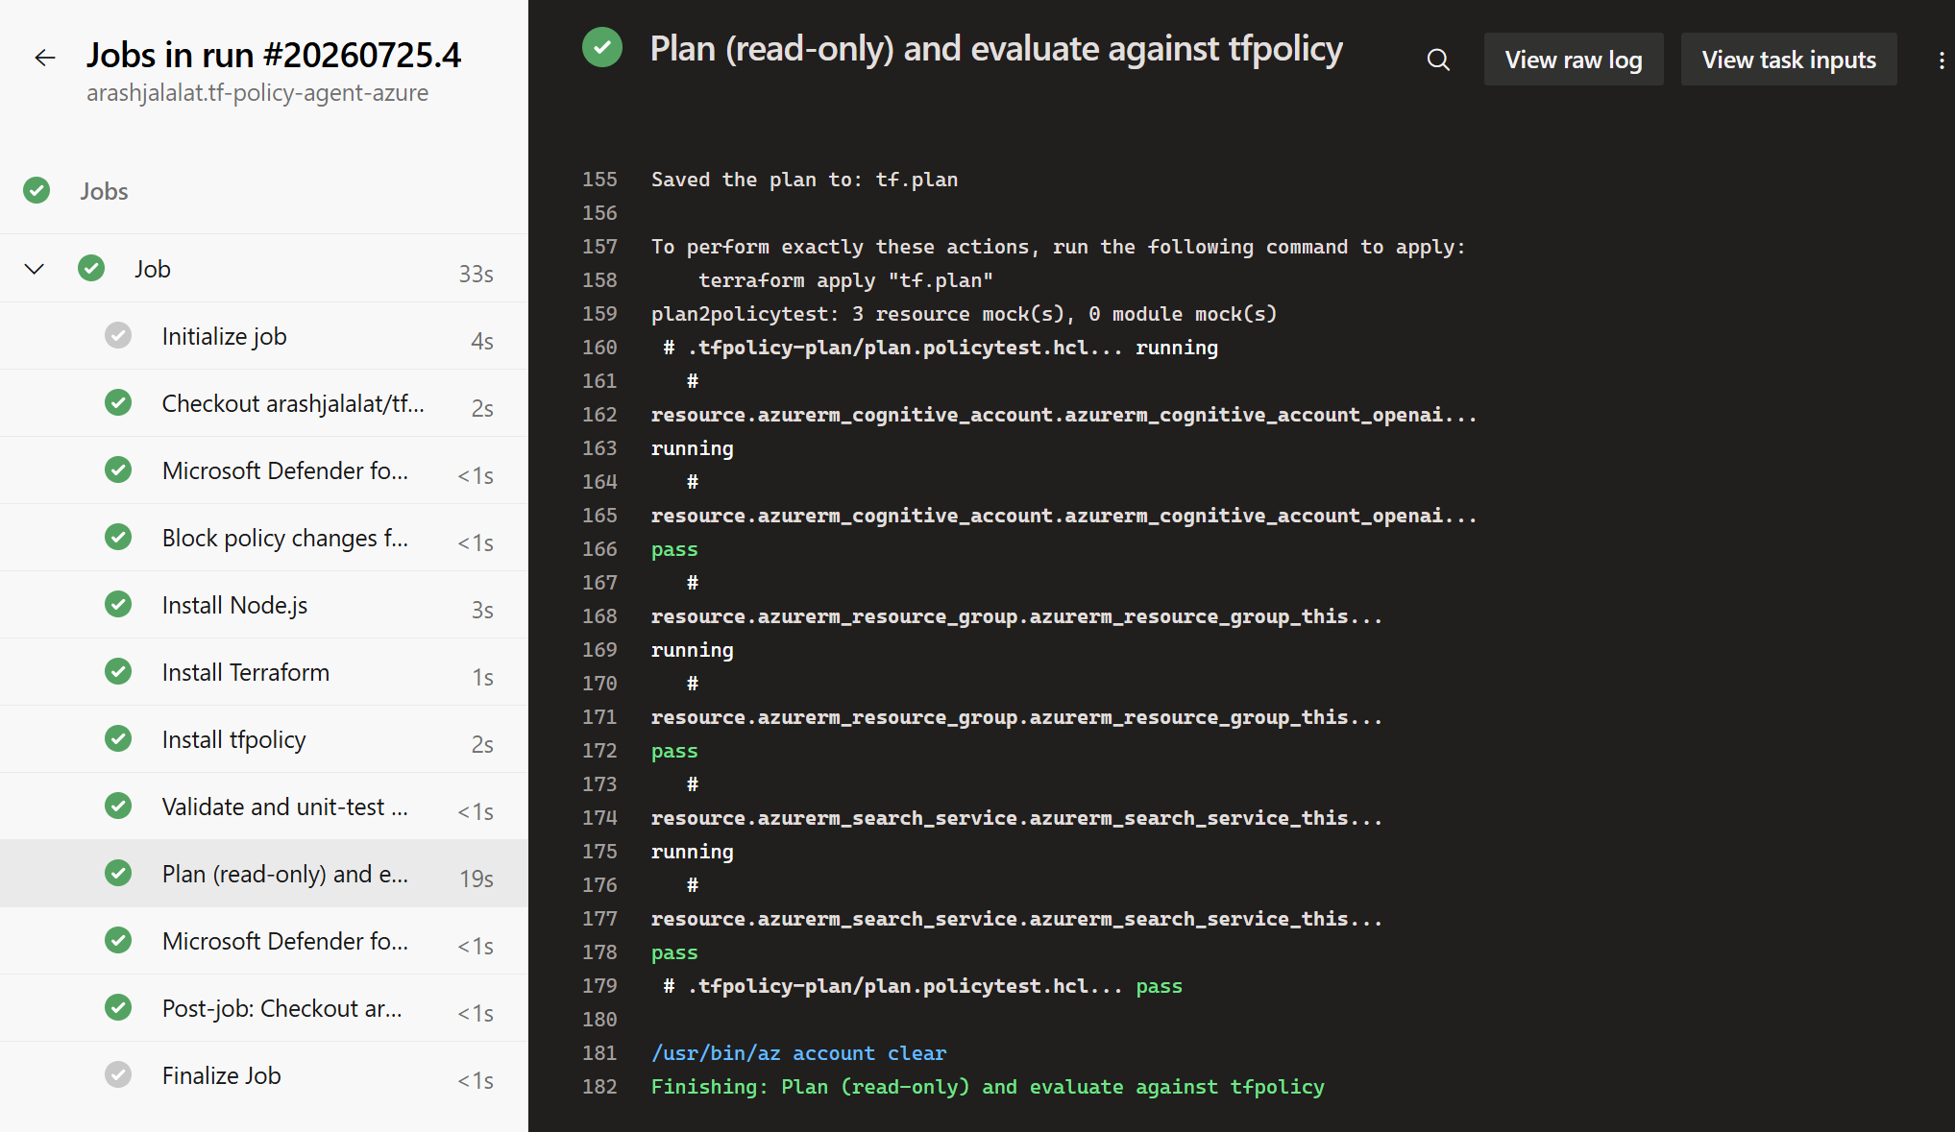Image resolution: width=1955 pixels, height=1132 pixels.
Task: Open the Checkout arashjalalat/tf... step
Action: pyautogui.click(x=263, y=403)
